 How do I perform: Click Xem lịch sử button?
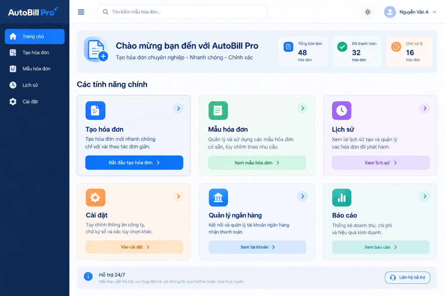(x=381, y=163)
